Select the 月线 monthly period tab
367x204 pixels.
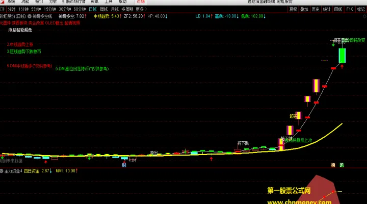click(x=115, y=9)
